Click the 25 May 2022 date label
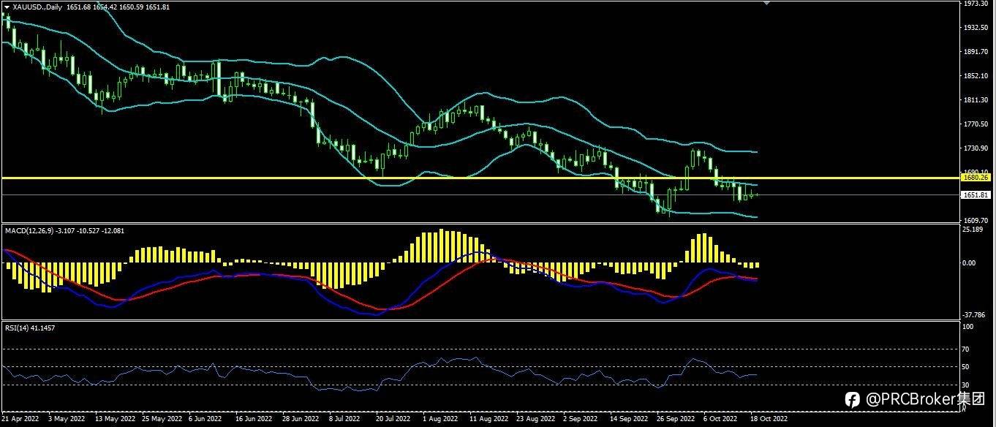The image size is (996, 427). (x=162, y=420)
